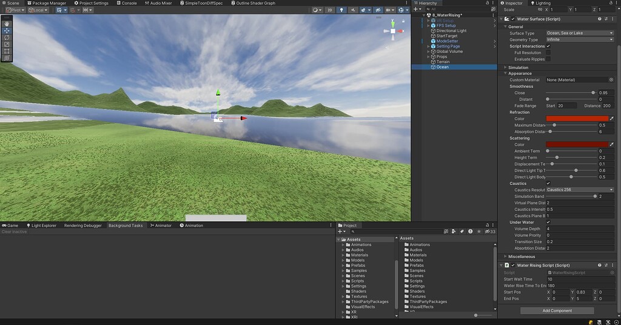Click the eyedropper next to Refraction Color
The height and width of the screenshot is (325, 621).
(611, 119)
